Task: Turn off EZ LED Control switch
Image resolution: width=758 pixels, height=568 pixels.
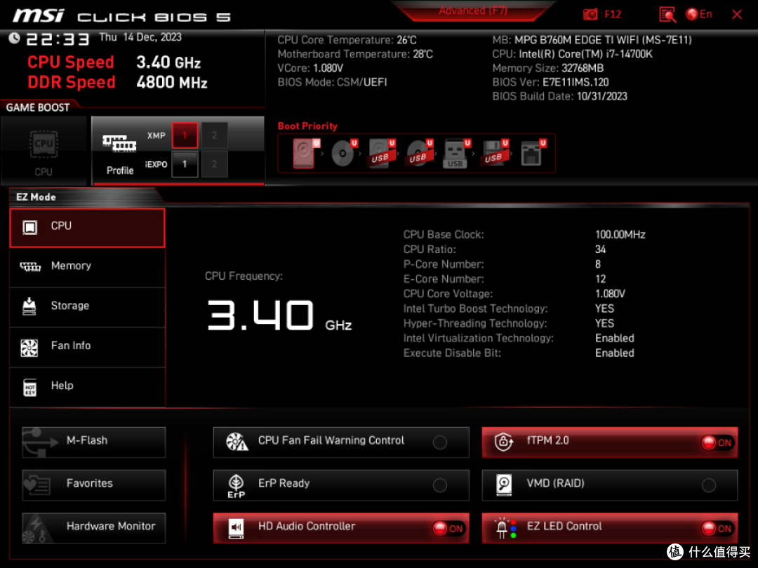Action: 717,529
